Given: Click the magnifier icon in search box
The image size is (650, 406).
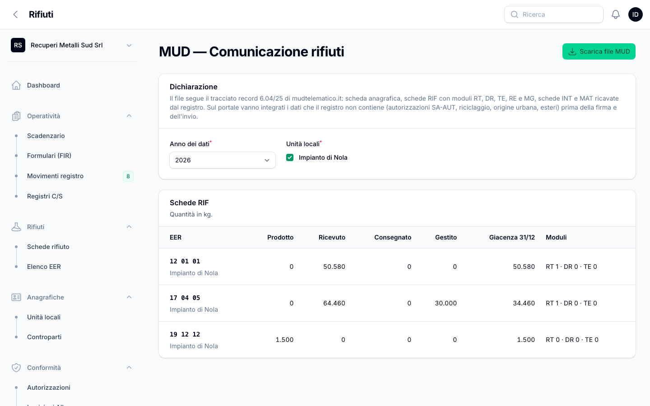Looking at the screenshot, I should pos(515,14).
